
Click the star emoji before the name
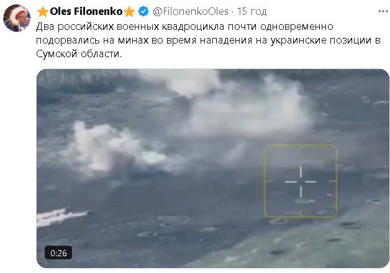pyautogui.click(x=42, y=12)
